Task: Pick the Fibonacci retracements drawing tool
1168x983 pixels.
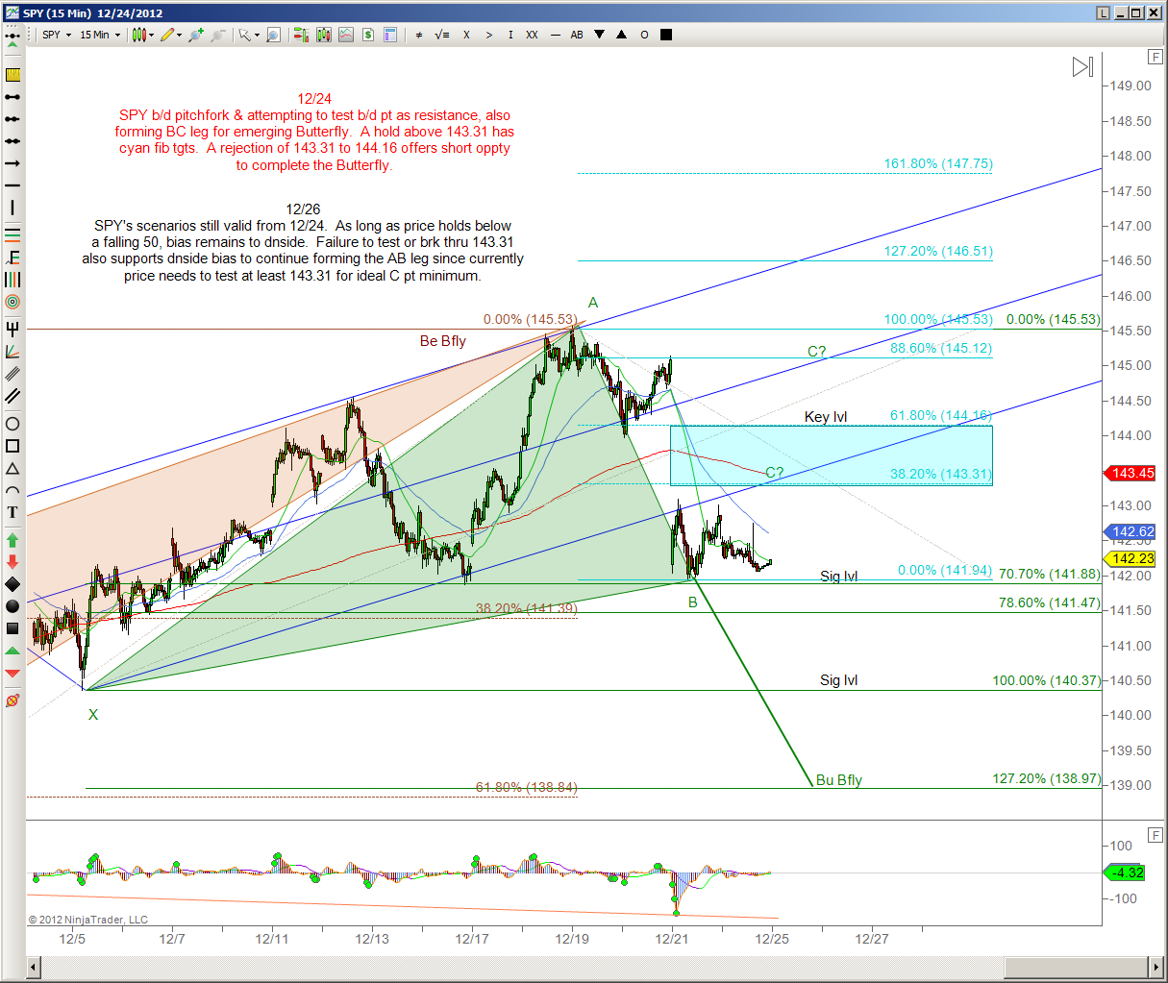Action: (x=12, y=234)
